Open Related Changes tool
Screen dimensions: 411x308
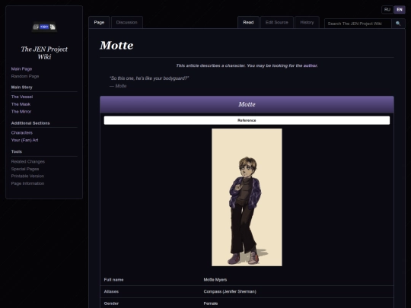coord(28,161)
